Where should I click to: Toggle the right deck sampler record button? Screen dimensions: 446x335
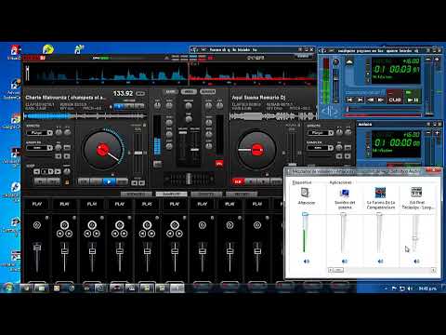348,148
